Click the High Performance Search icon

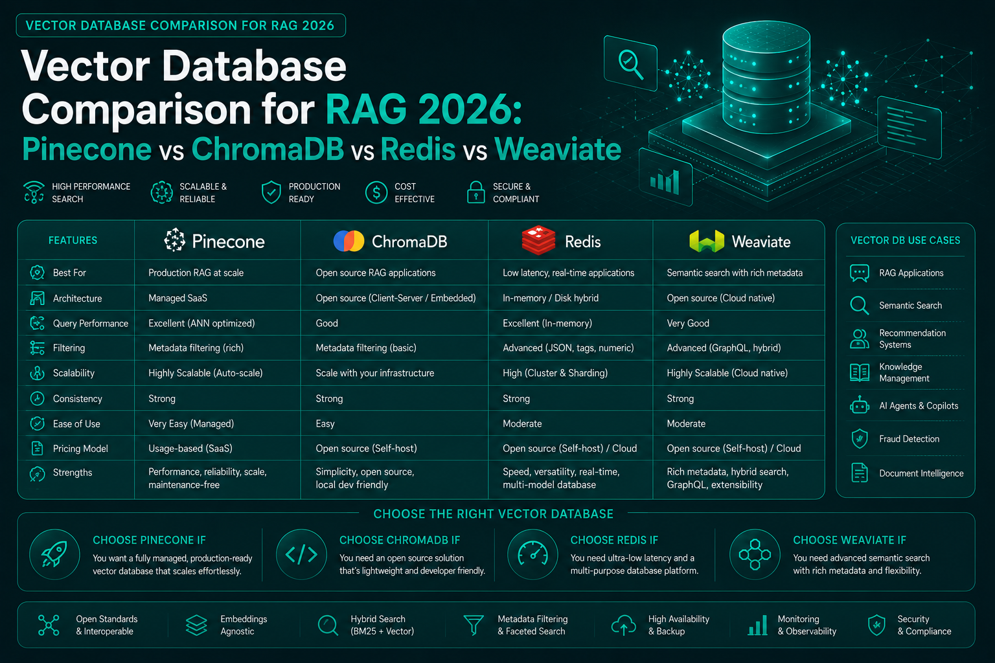34,192
